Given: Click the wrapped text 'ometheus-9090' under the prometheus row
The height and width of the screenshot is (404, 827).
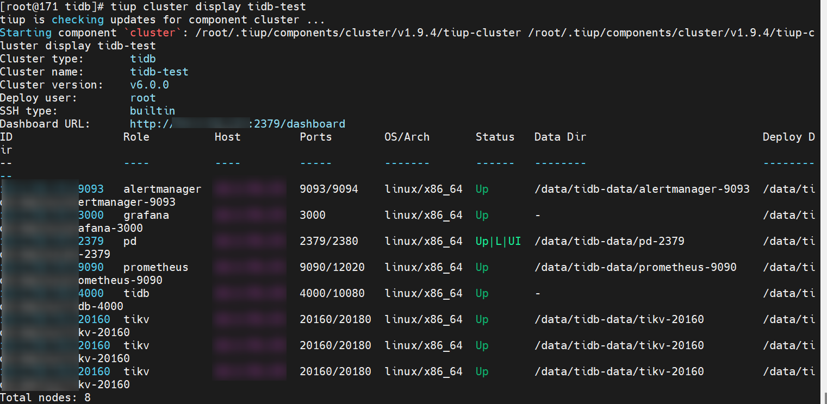Looking at the screenshot, I should coord(120,280).
